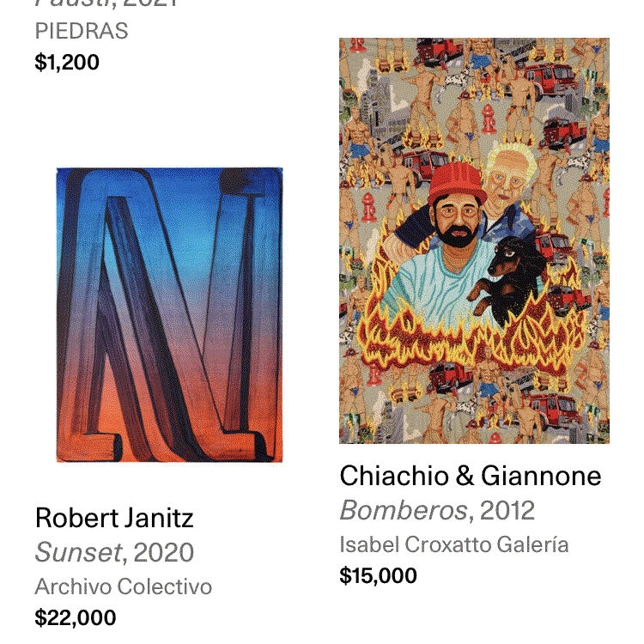This screenshot has width=644, height=644.
Task: Visit the PIEDRAS gallery link
Action: [x=82, y=31]
